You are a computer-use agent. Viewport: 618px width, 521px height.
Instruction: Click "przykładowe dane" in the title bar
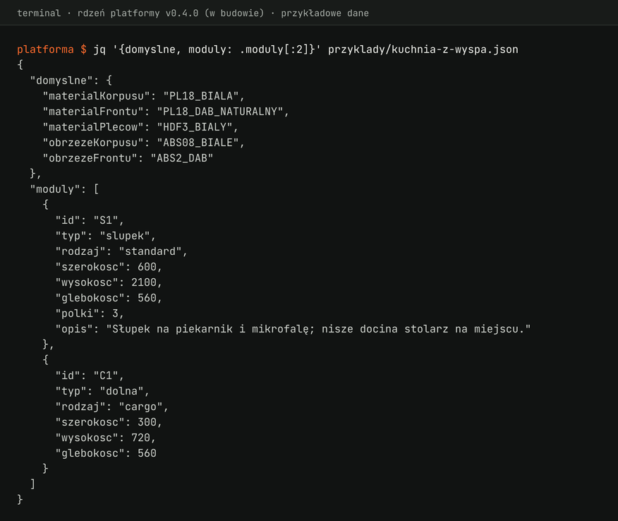(x=325, y=13)
